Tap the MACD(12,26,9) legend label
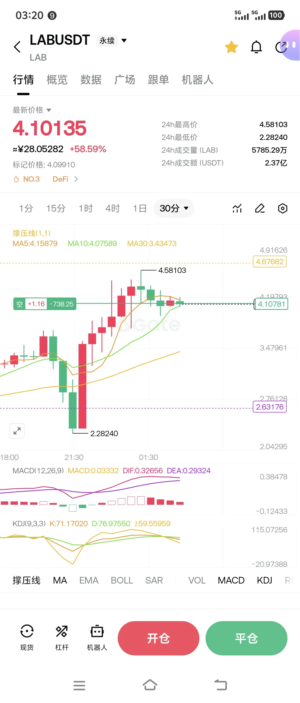 38,470
